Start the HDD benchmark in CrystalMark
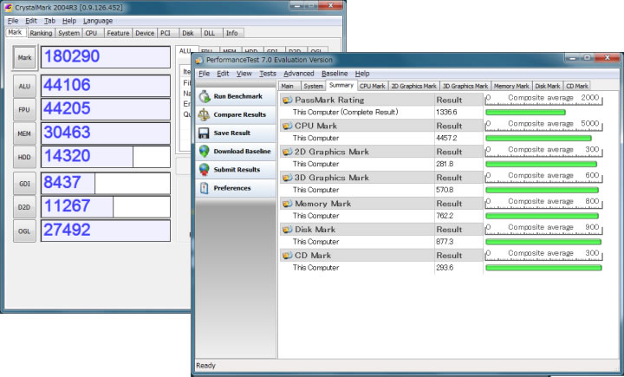The height and width of the screenshot is (377, 624). (x=24, y=157)
